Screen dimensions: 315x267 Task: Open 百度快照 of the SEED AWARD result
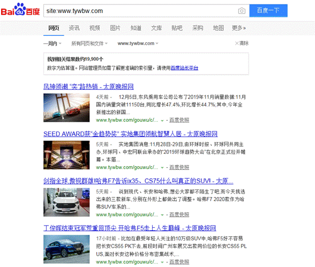[179, 167]
